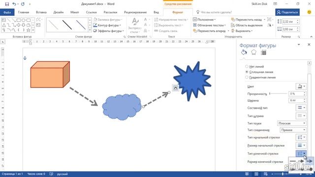The image size is (315, 177).
Task: Apply the dark blue line style
Action: click(x=81, y=25)
